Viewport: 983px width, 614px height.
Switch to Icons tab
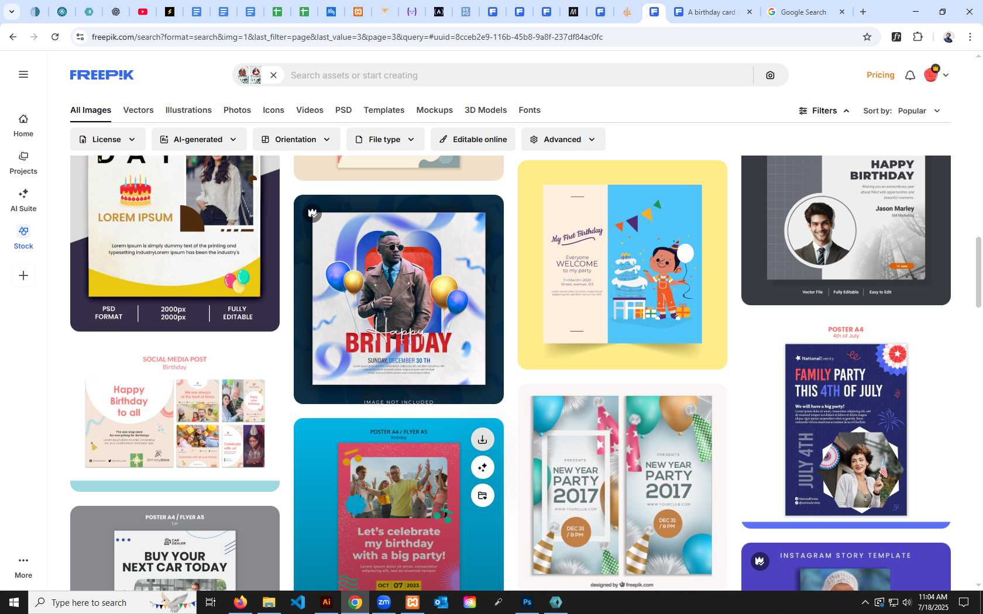pos(273,110)
